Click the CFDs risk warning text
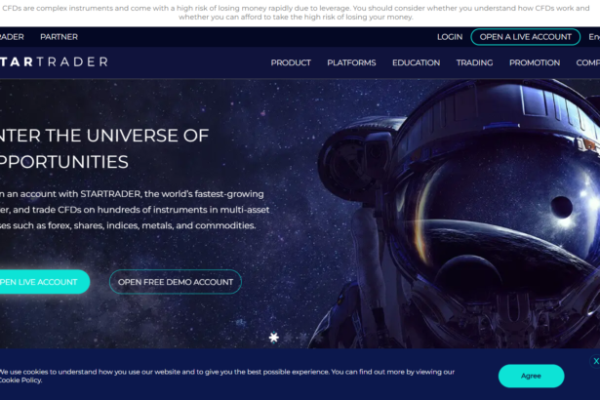The width and height of the screenshot is (600, 400). coord(296,13)
